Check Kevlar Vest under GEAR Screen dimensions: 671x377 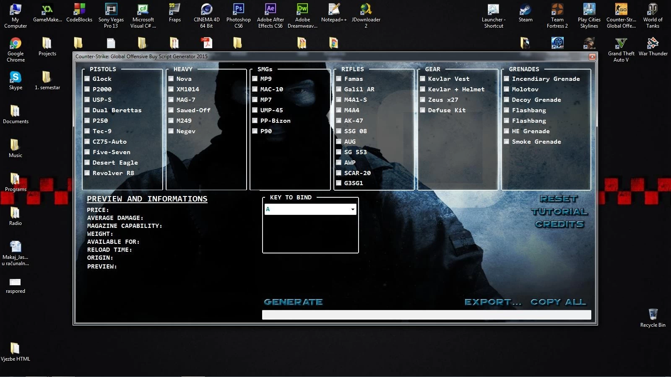423,79
